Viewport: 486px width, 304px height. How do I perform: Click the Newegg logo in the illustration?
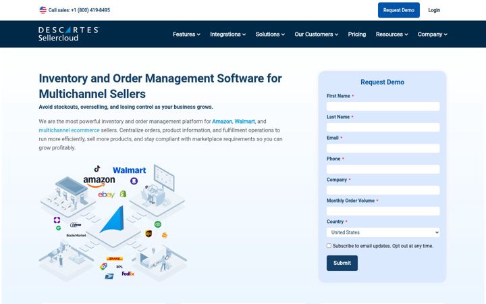[x=76, y=224]
